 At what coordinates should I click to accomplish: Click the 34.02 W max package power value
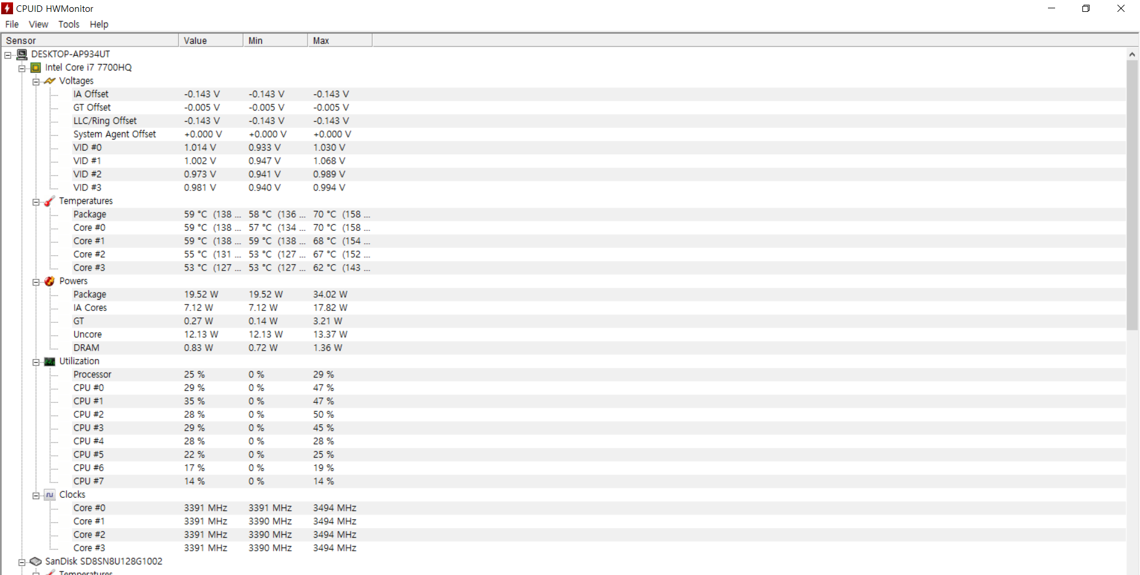coord(330,294)
